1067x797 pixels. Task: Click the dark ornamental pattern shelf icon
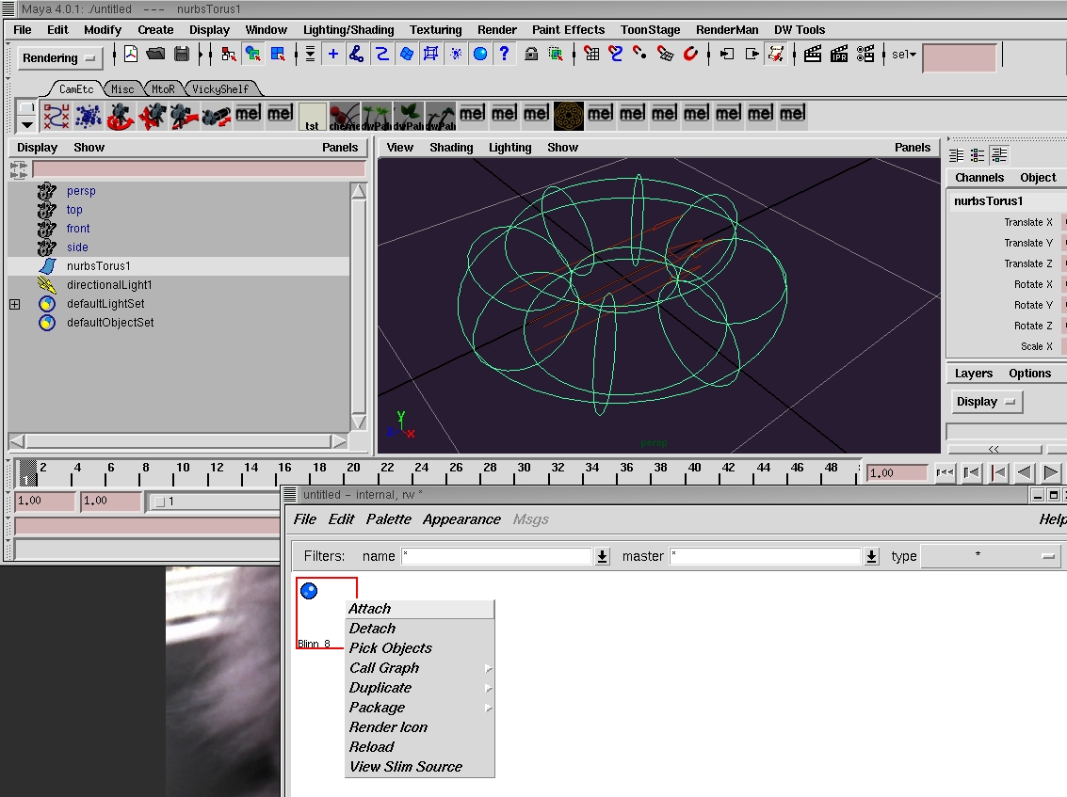tap(568, 117)
